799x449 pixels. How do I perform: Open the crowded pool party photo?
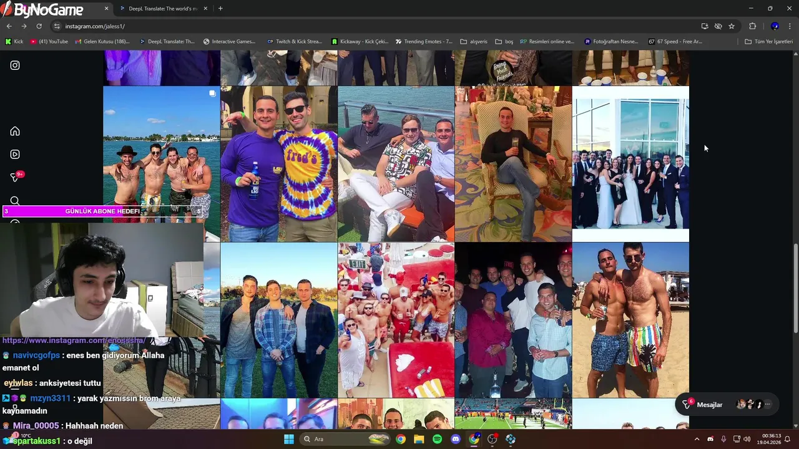396,321
